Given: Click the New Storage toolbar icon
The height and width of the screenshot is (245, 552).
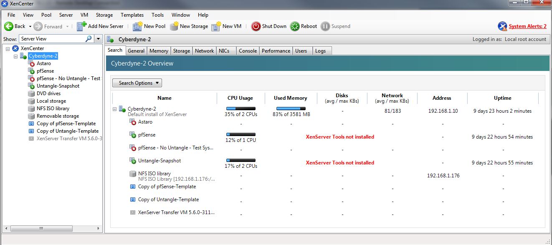Looking at the screenshot, I should tap(174, 26).
